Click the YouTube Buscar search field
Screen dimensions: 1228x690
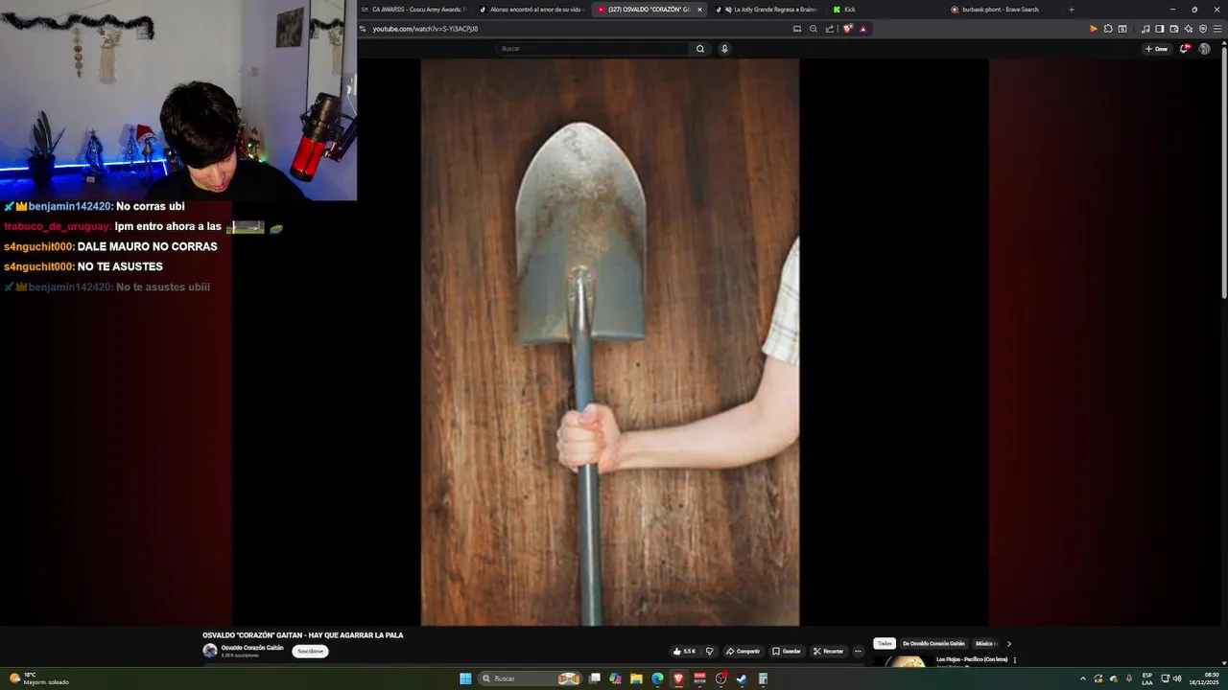pos(593,49)
